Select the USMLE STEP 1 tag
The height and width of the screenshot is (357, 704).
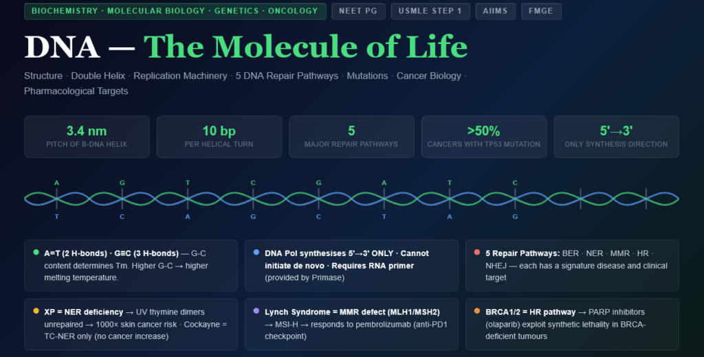(x=430, y=11)
